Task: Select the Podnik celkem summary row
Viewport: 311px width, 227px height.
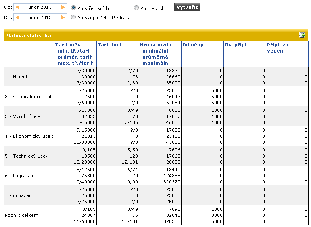Action: coord(156,215)
